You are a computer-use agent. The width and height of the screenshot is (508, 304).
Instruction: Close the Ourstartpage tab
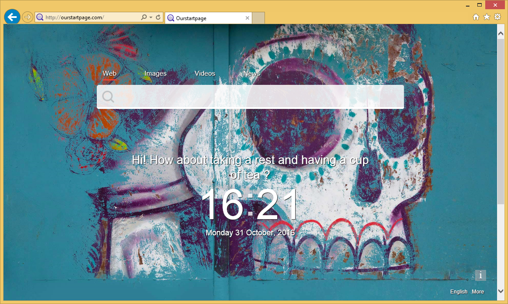(x=247, y=18)
